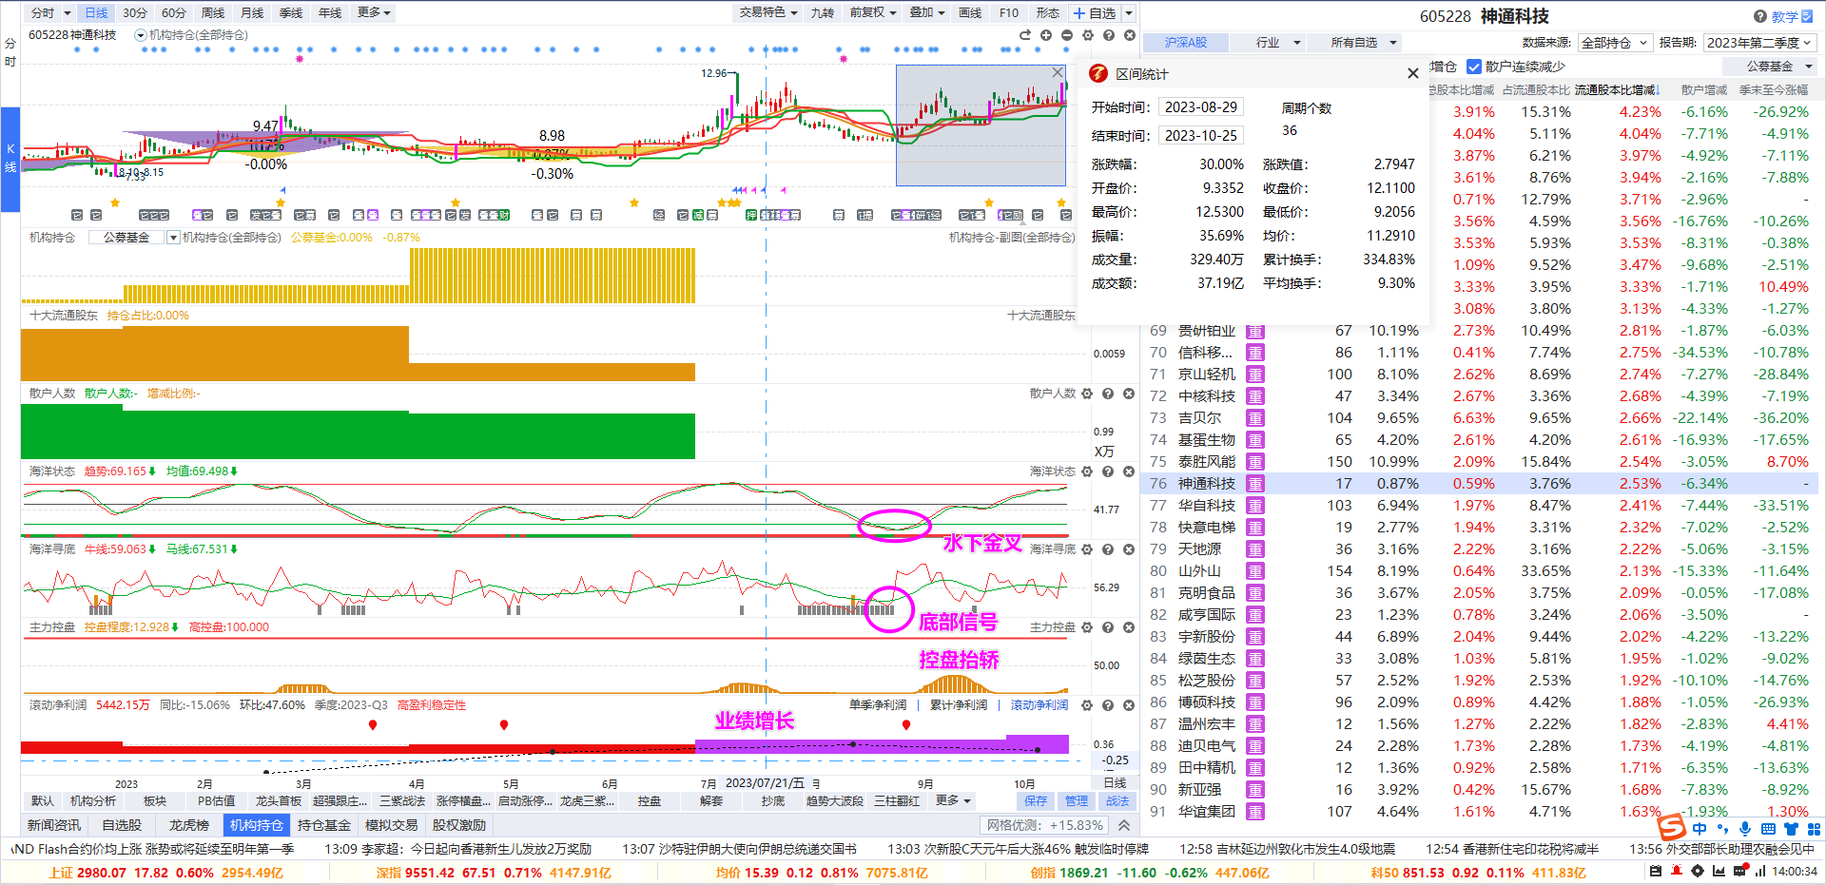The width and height of the screenshot is (1826, 885).
Task: Click the chart icon in status bar
Action: point(1719,872)
